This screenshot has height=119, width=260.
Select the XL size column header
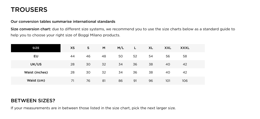click(151, 48)
